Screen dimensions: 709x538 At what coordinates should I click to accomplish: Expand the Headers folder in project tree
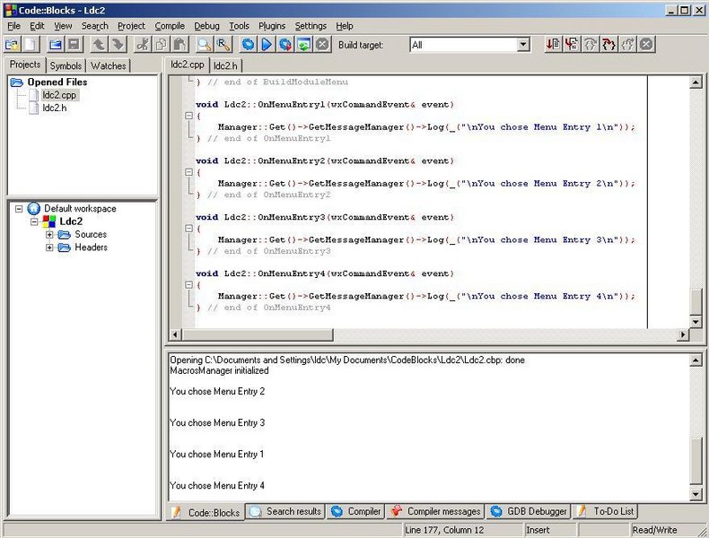coord(49,247)
